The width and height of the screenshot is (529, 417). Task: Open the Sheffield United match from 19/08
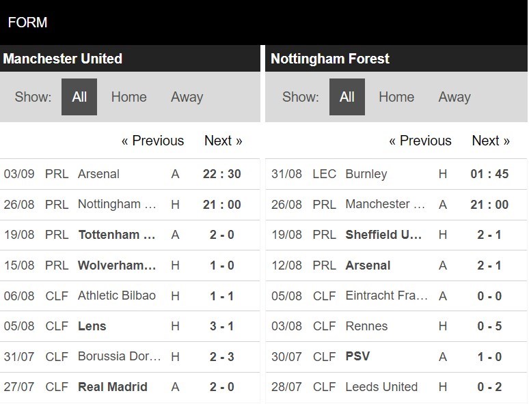click(x=396, y=235)
